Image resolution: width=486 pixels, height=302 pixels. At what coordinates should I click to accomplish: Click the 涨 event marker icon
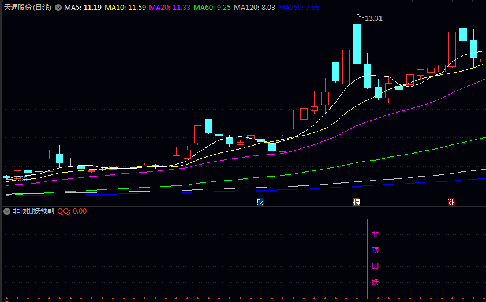pyautogui.click(x=451, y=202)
